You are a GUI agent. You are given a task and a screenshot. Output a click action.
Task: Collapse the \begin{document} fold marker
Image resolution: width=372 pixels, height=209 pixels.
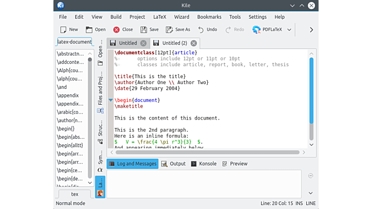(110, 100)
